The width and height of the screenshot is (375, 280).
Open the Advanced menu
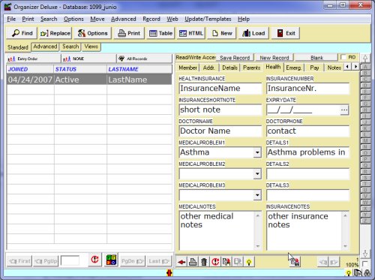pos(124,19)
